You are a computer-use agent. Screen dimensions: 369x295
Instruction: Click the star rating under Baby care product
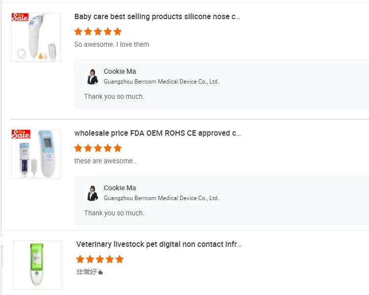pos(98,31)
